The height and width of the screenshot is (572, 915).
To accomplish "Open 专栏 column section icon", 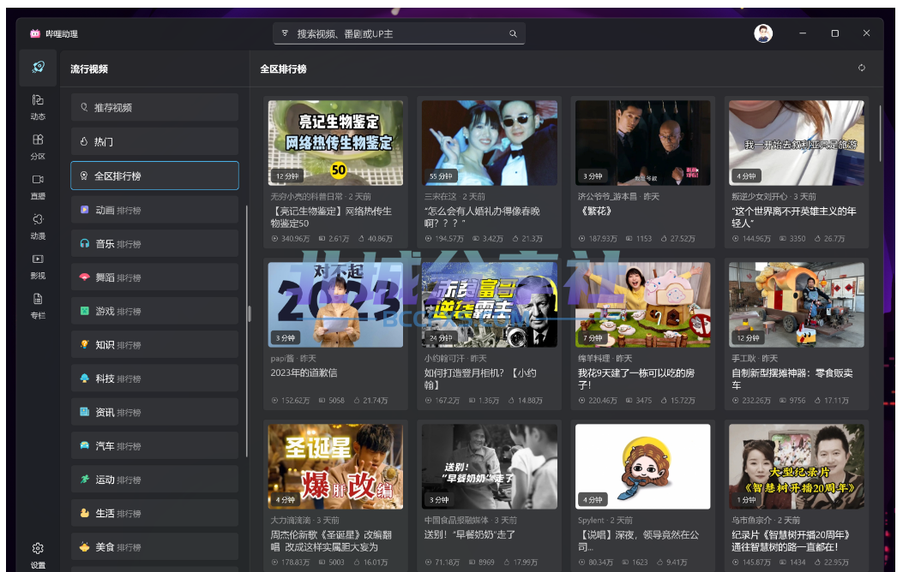I will click(x=38, y=306).
